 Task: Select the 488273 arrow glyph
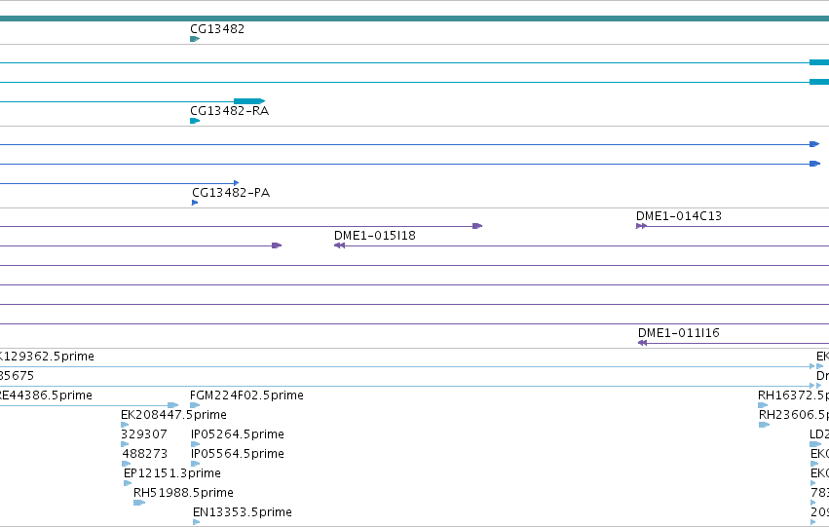click(127, 464)
